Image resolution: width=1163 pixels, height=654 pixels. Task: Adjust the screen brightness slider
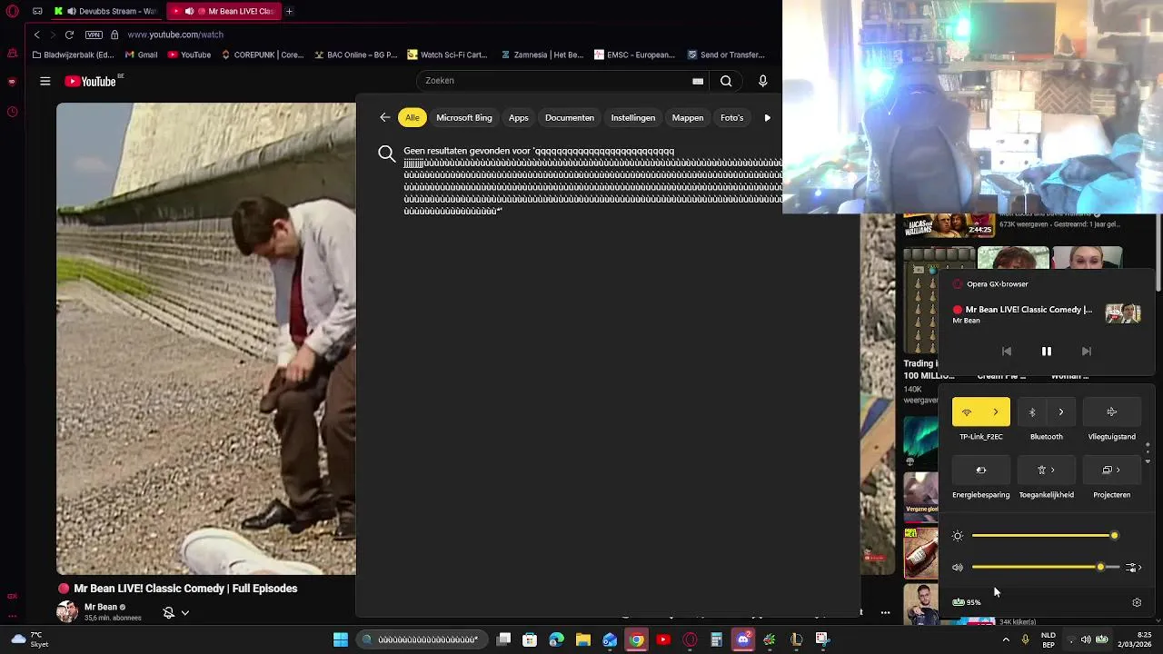1045,536
